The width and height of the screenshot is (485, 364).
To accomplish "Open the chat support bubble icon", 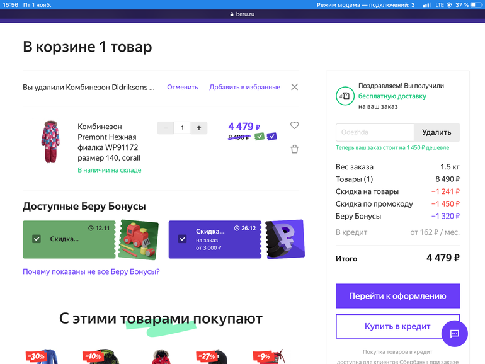I will [454, 333].
